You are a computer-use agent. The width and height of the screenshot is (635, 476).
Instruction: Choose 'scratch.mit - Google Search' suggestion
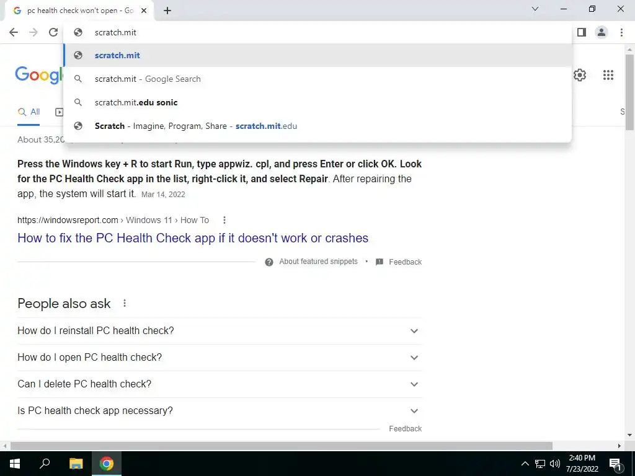click(317, 79)
